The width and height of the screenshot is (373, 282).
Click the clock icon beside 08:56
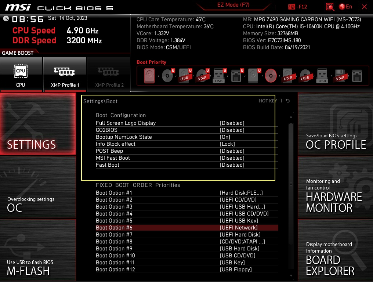[6, 19]
